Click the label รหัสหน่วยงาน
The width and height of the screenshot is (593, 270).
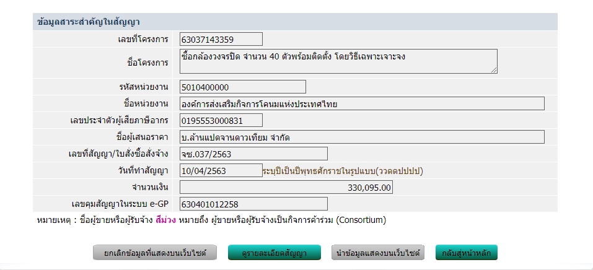coord(143,87)
